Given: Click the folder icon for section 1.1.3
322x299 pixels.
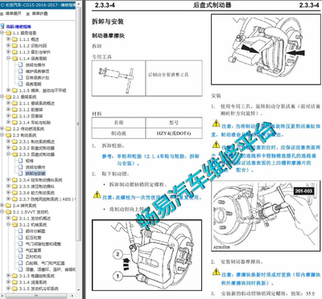Looking at the screenshot, I should click(14, 52).
